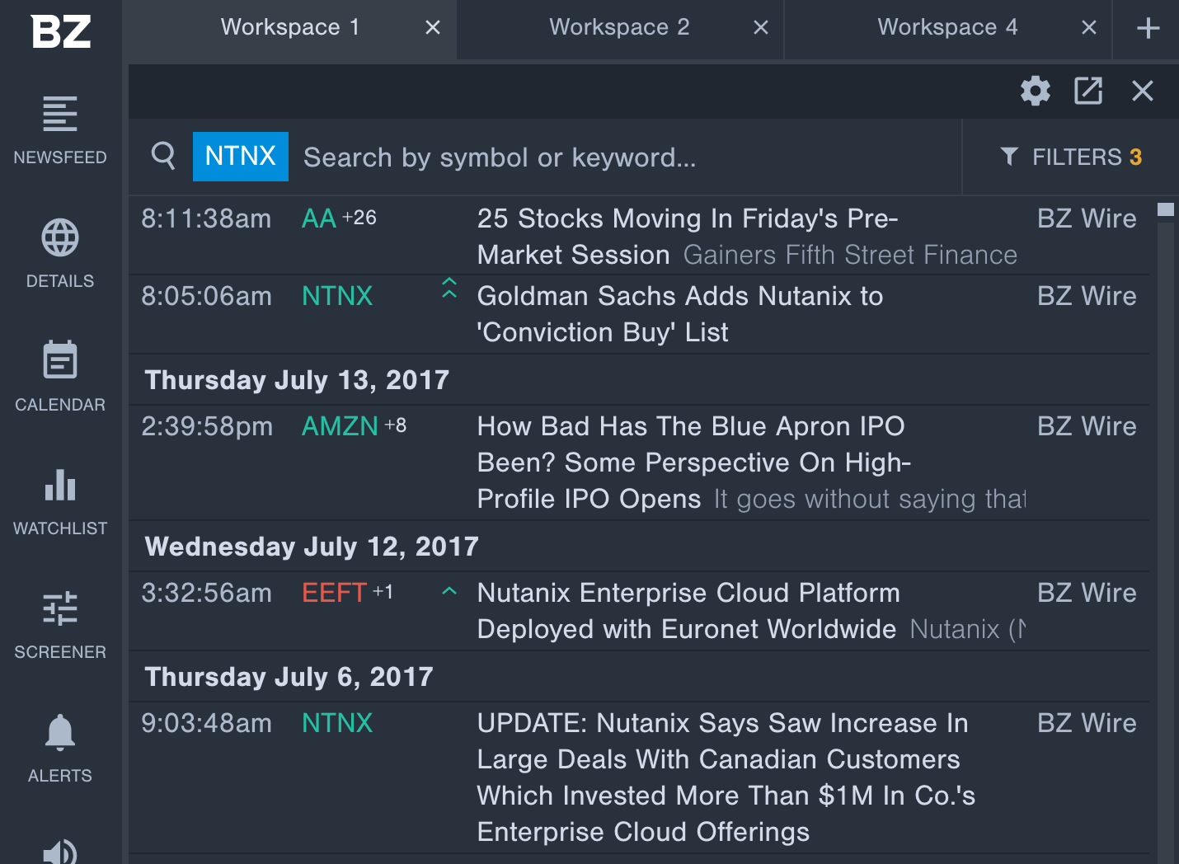Add a new workspace with plus icon
This screenshot has width=1179, height=864.
(1148, 28)
